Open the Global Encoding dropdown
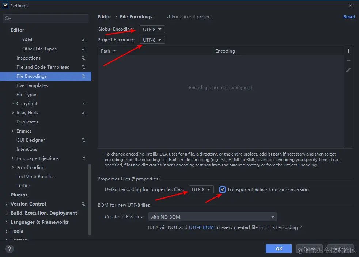 [152, 29]
